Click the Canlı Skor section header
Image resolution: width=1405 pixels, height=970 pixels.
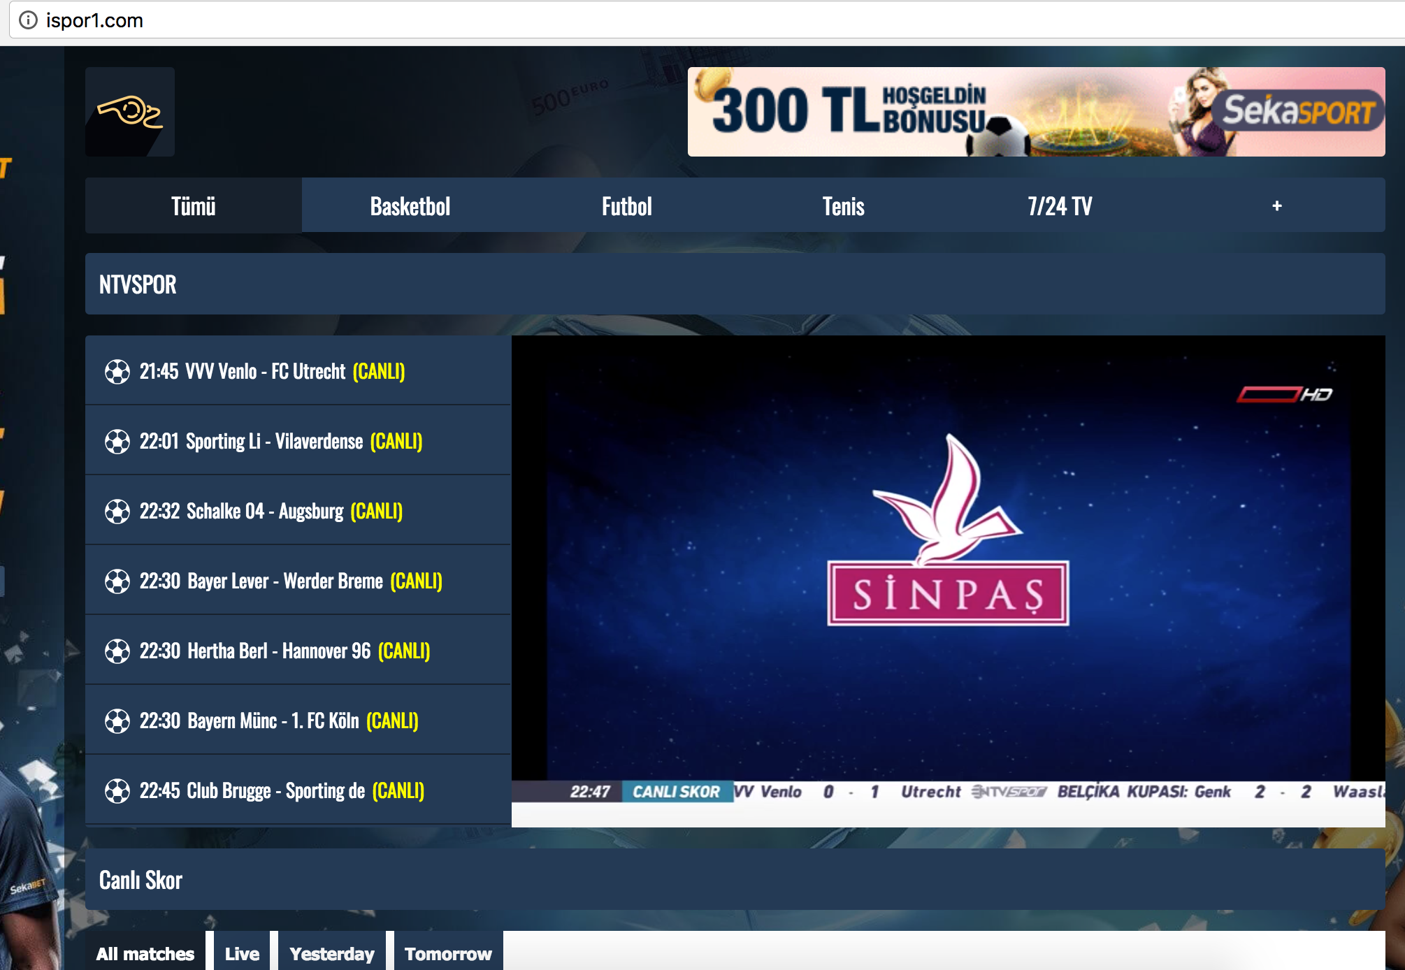click(735, 879)
